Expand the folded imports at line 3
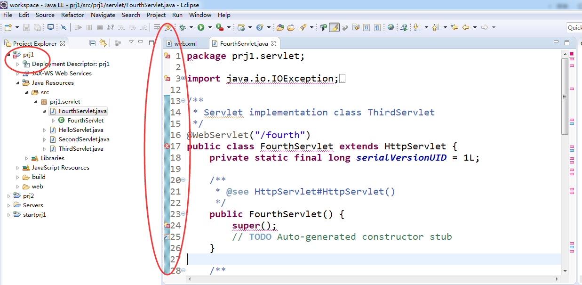The width and height of the screenshot is (582, 285). (x=183, y=78)
